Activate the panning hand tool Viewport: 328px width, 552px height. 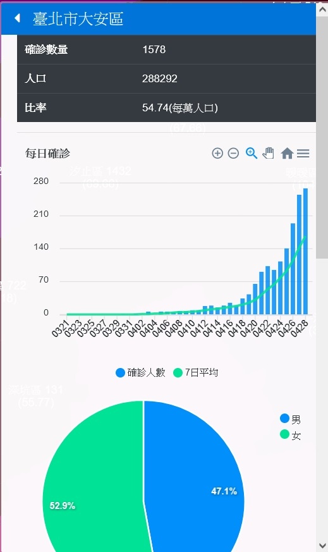click(268, 153)
